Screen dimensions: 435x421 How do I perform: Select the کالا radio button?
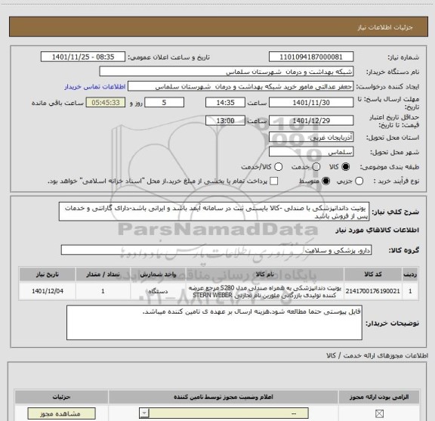click(x=345, y=166)
